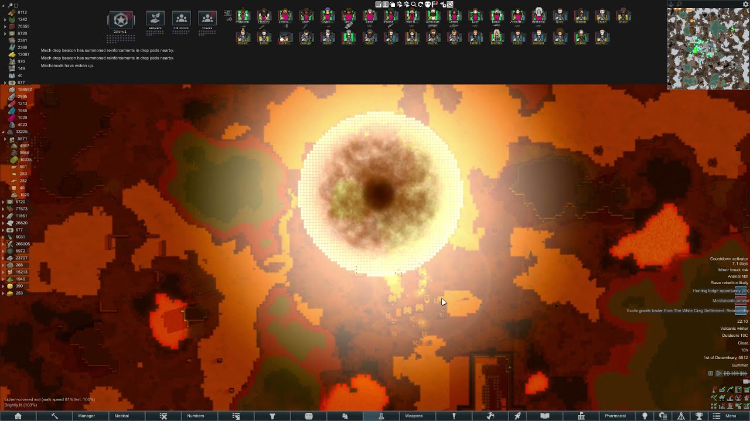
Task: Expand the 70555 resource category
Action: (5, 26)
